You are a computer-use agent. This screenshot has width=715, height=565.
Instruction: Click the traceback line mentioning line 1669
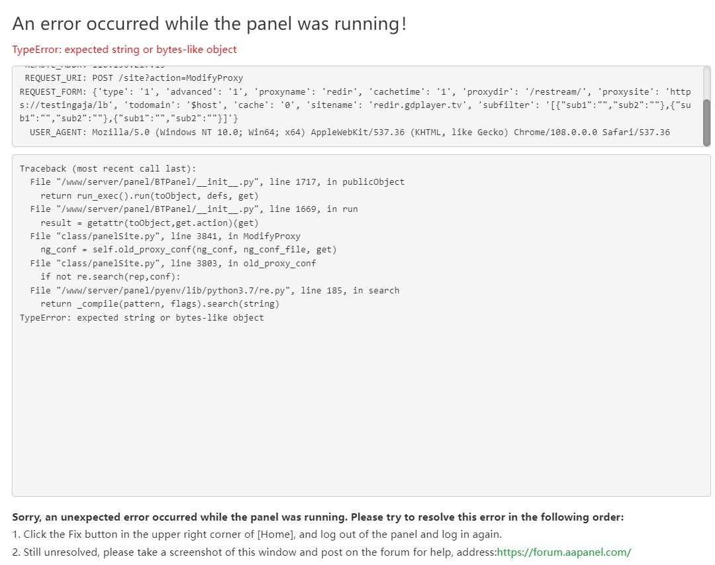point(194,209)
